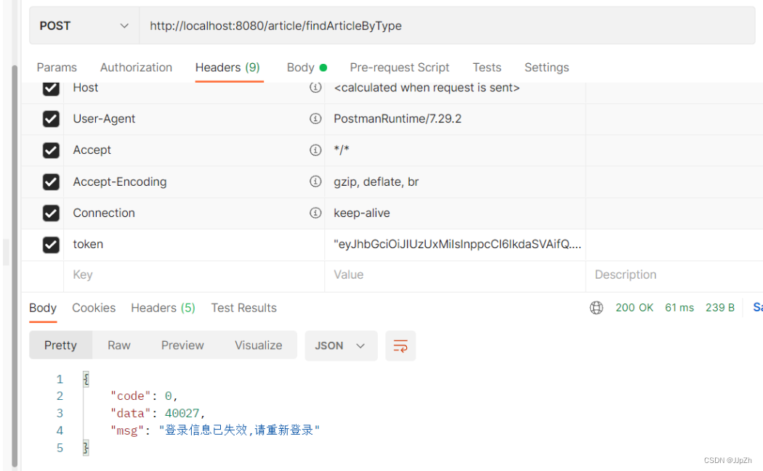Select the Raw view button
Screen dimensions: 763x471
(x=119, y=345)
